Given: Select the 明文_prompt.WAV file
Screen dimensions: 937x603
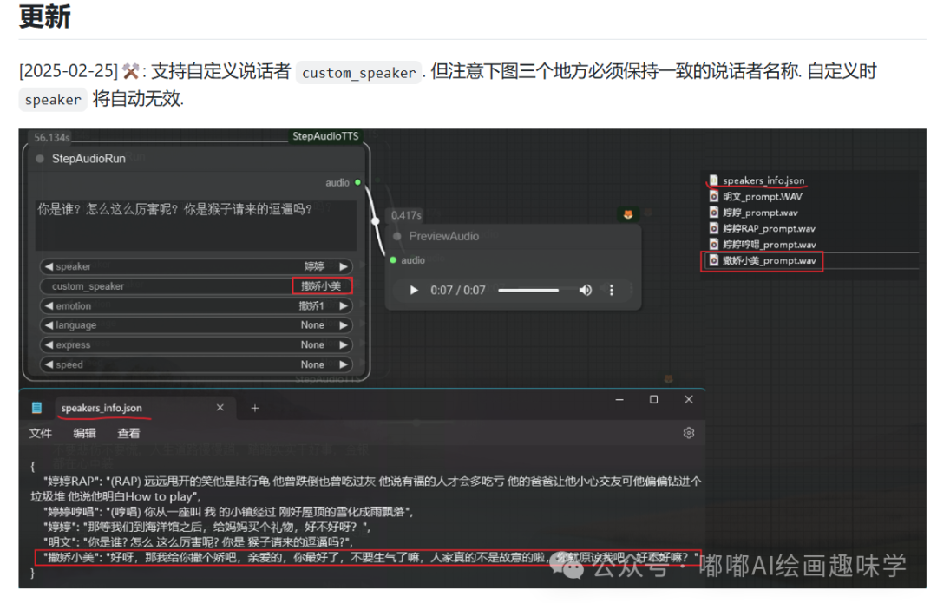Looking at the screenshot, I should point(762,197).
